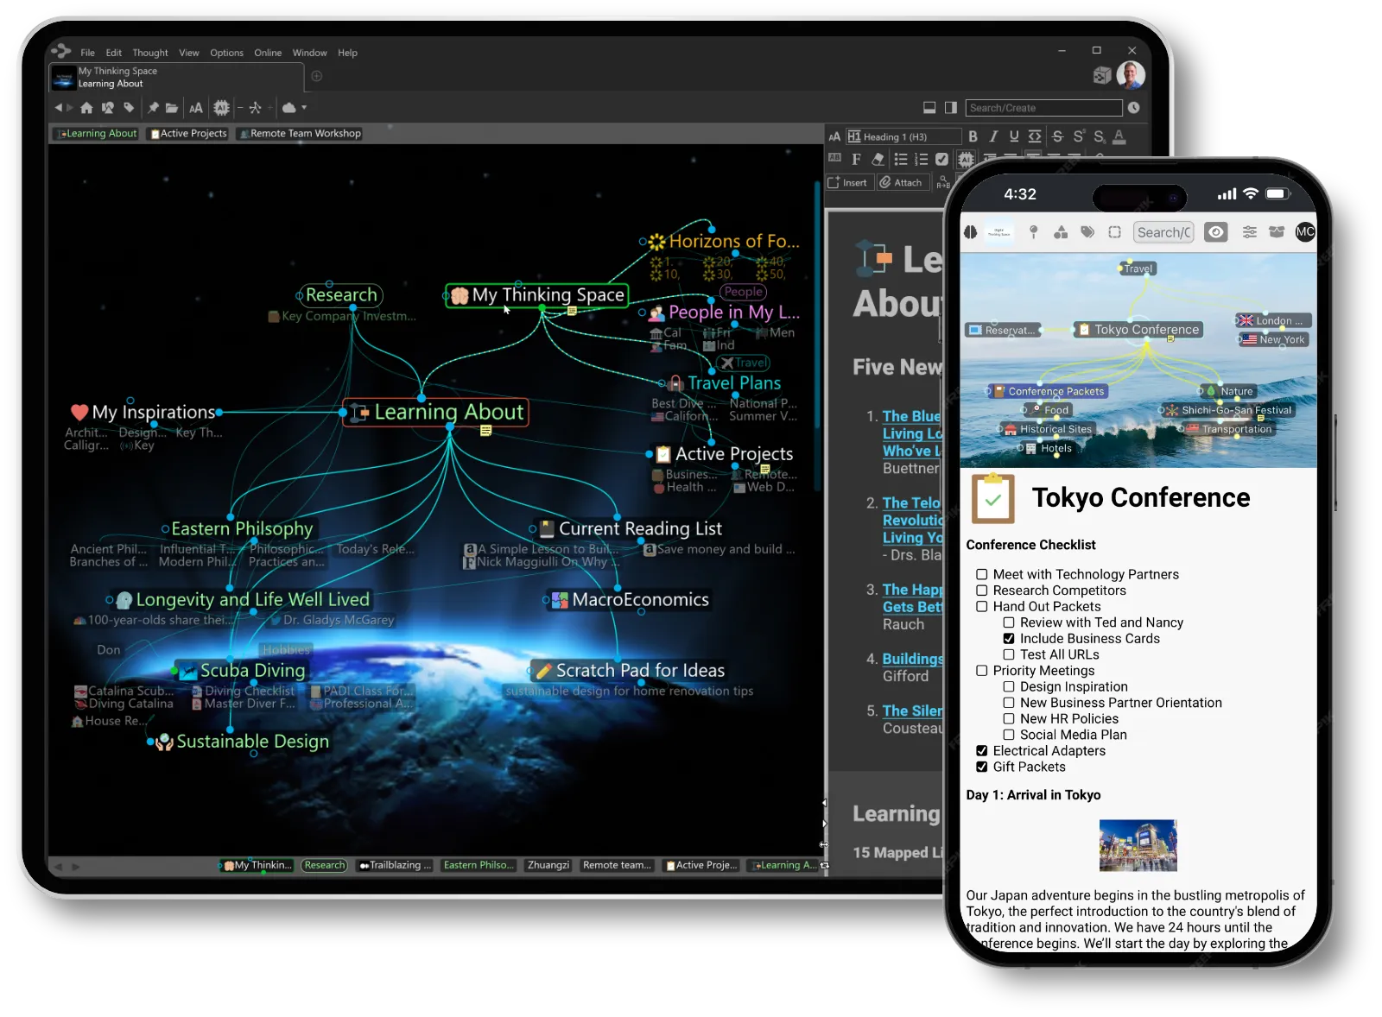
Task: Click the tags icon in desktop toolbar
Action: pos(129,108)
